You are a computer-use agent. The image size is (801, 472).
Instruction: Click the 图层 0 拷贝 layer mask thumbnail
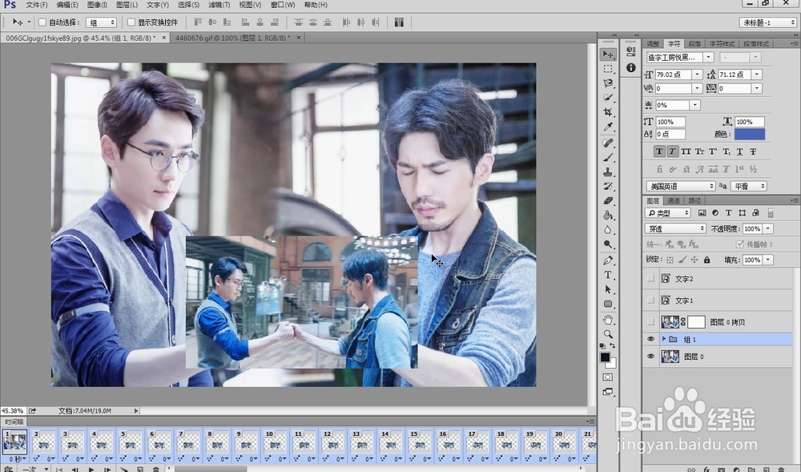tap(696, 322)
